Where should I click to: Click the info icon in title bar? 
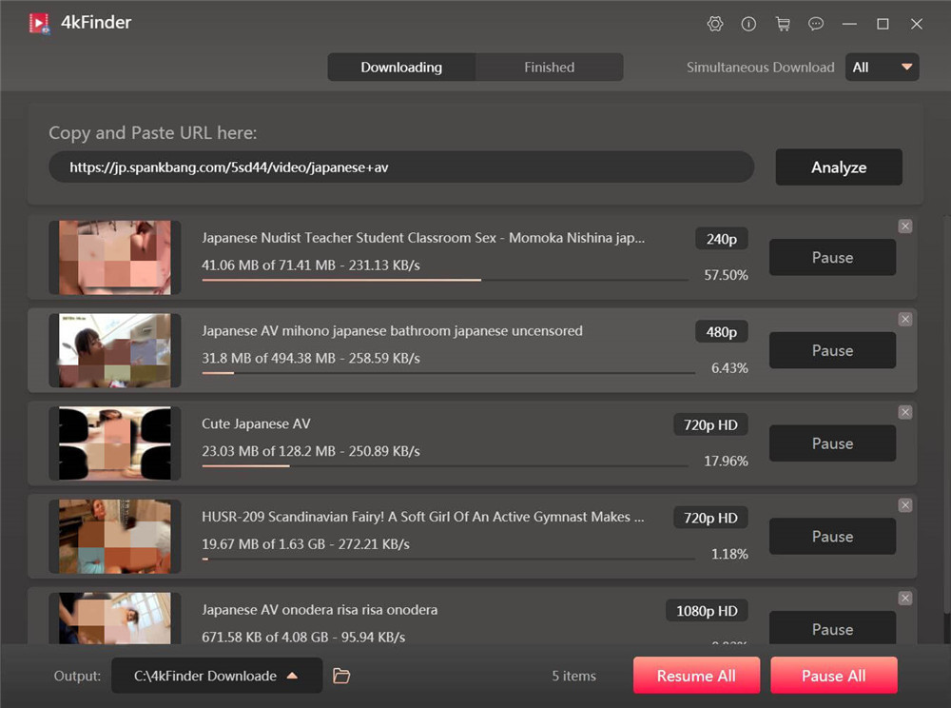pos(748,24)
